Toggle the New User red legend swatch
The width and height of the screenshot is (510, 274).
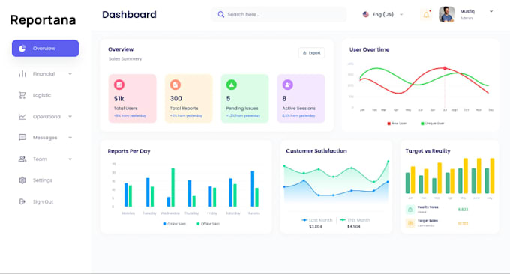pos(389,124)
